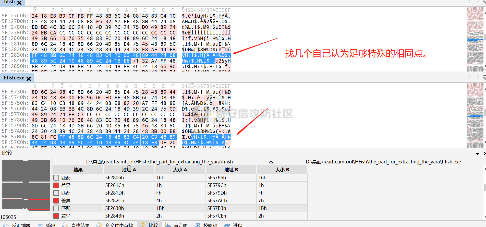Click the comparison overview minimap graphic

click(26, 185)
